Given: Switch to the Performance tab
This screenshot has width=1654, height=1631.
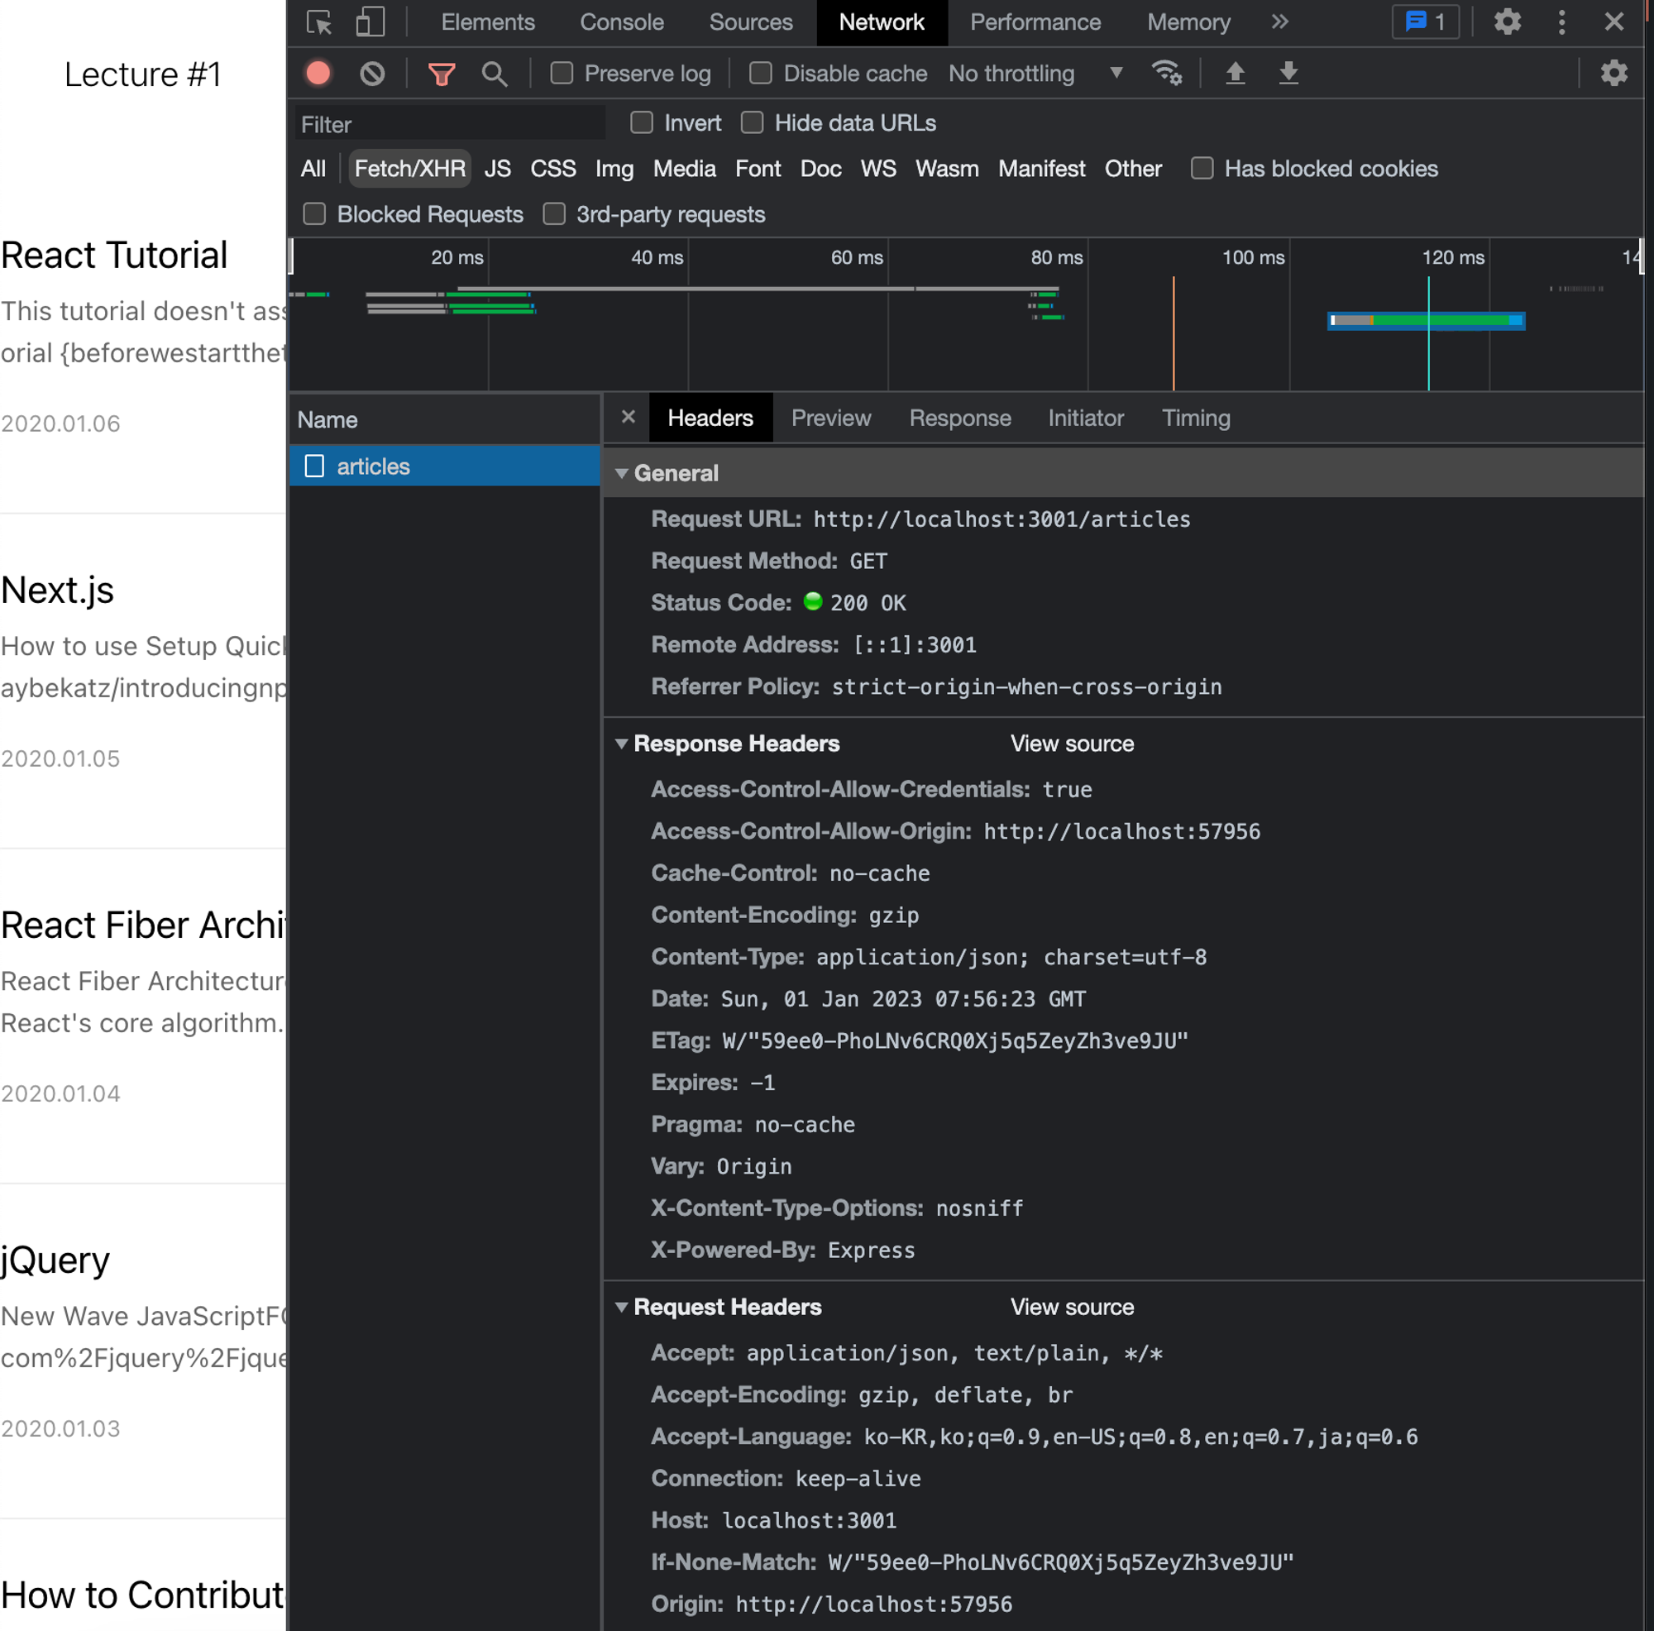Looking at the screenshot, I should [x=1035, y=22].
